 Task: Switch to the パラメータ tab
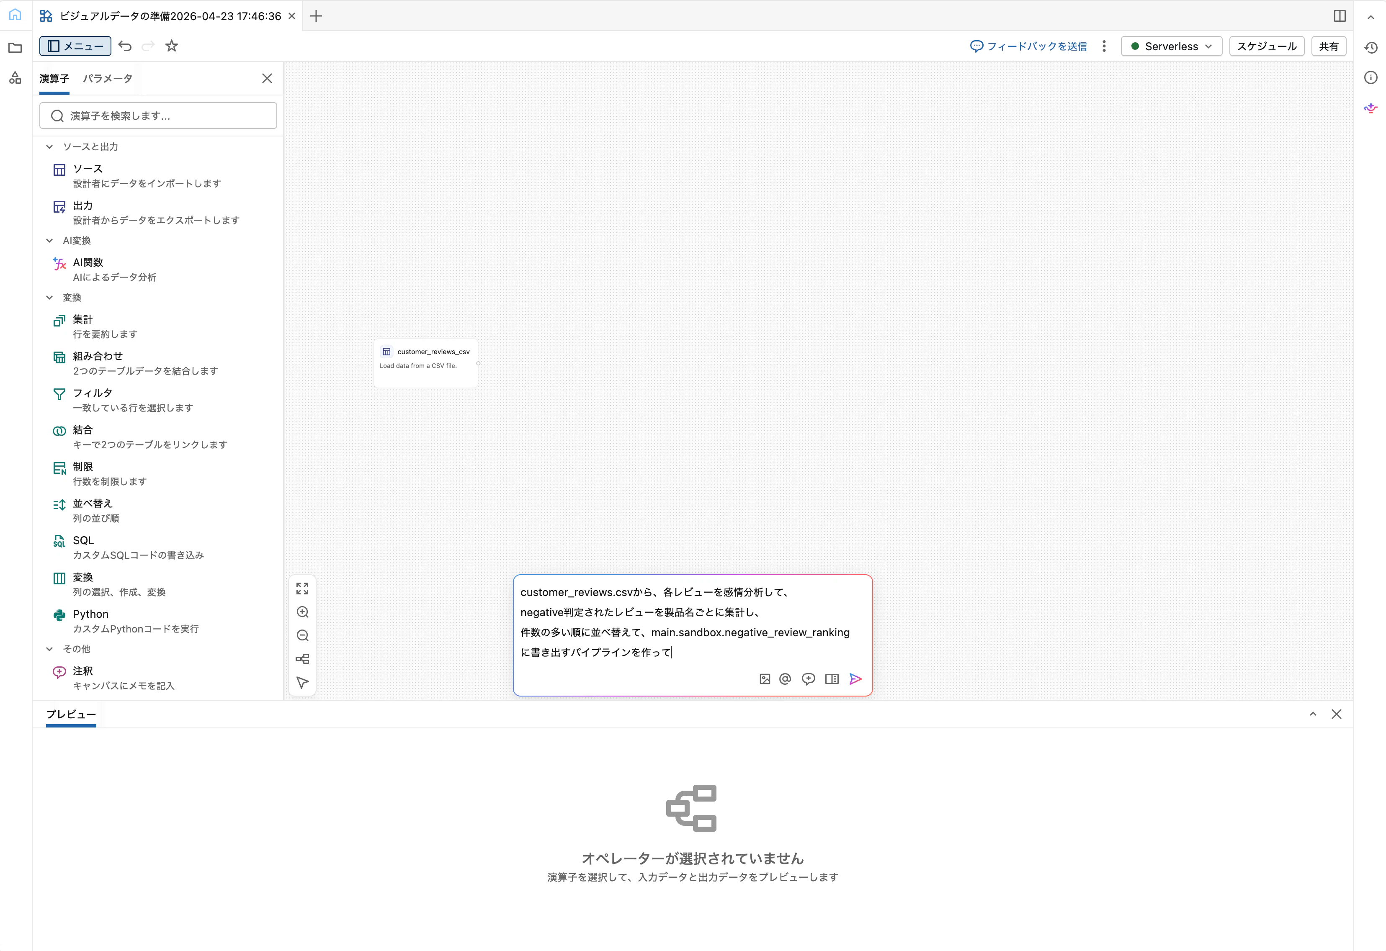point(107,78)
